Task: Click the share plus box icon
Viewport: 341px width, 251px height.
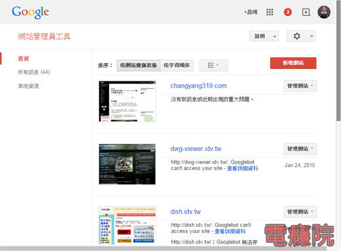Action: click(x=306, y=12)
